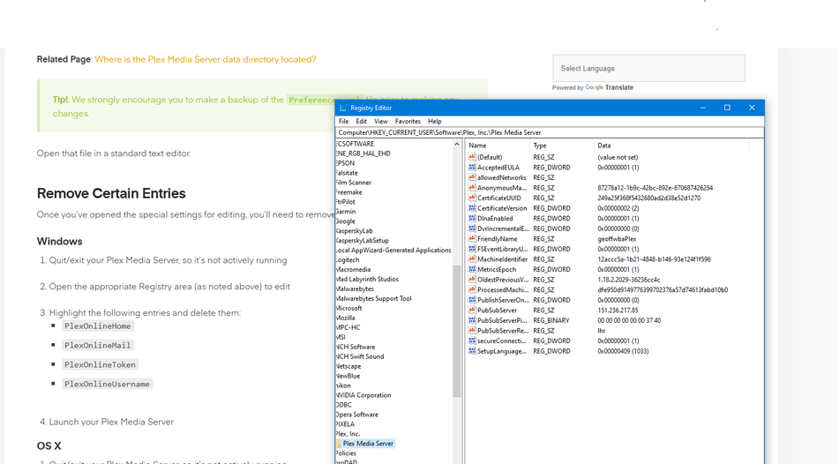Open the Edit menu in Registry Editor

(x=361, y=122)
